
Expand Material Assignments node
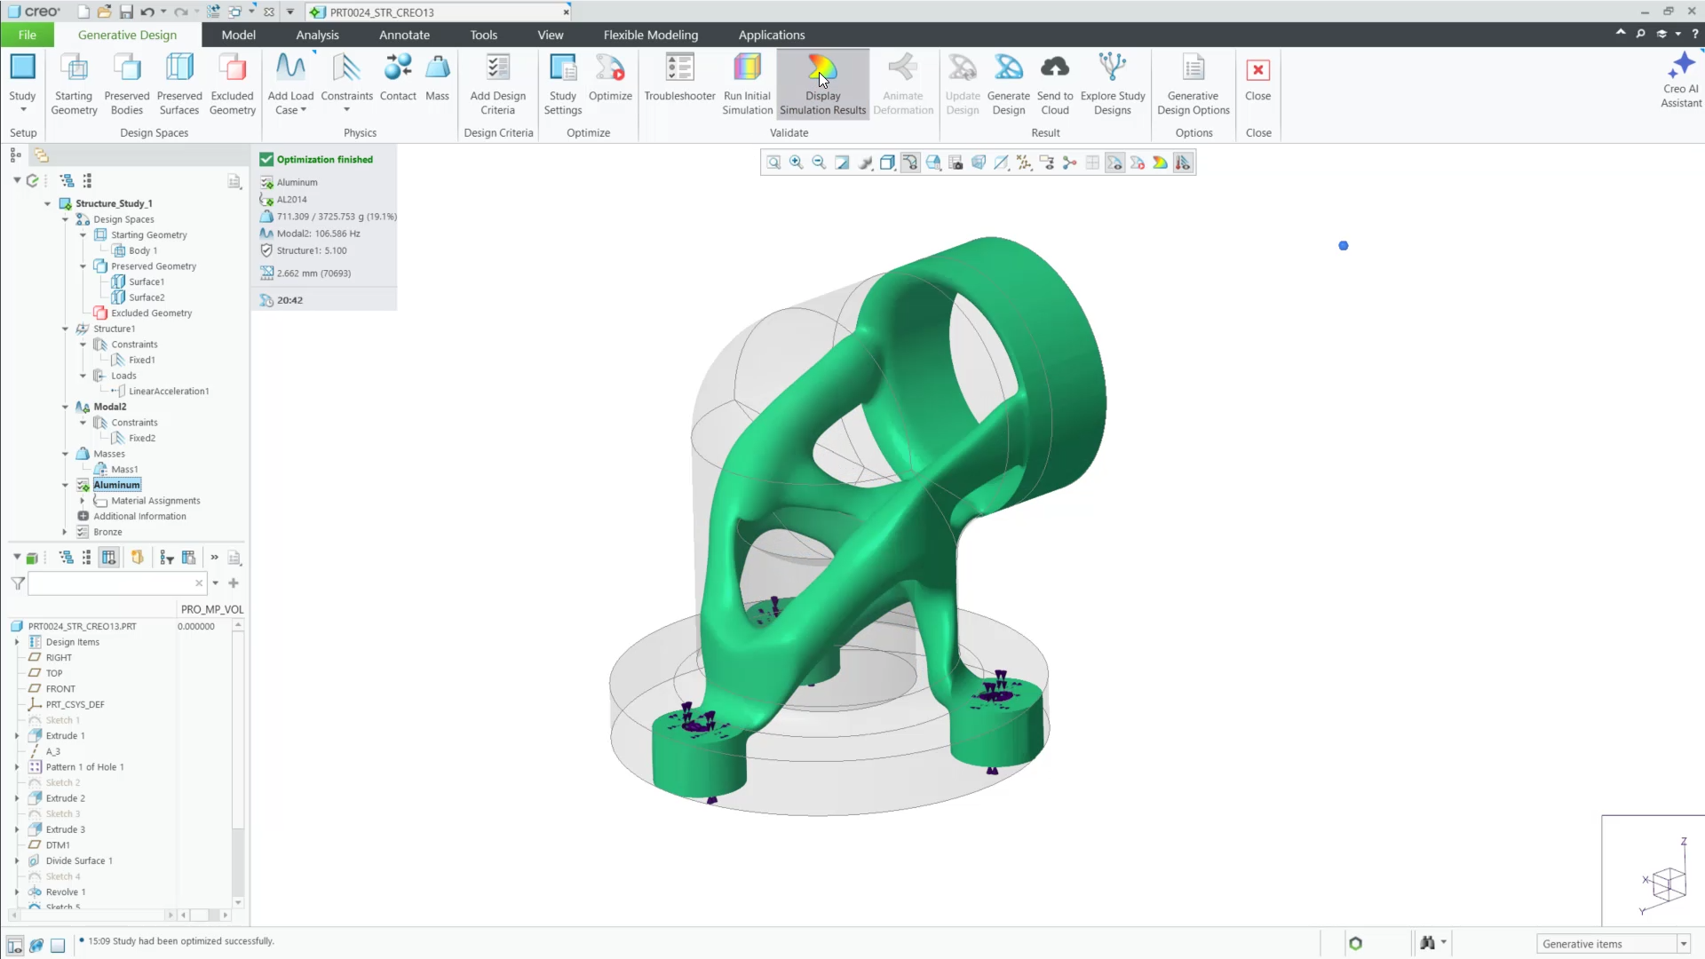pyautogui.click(x=83, y=501)
